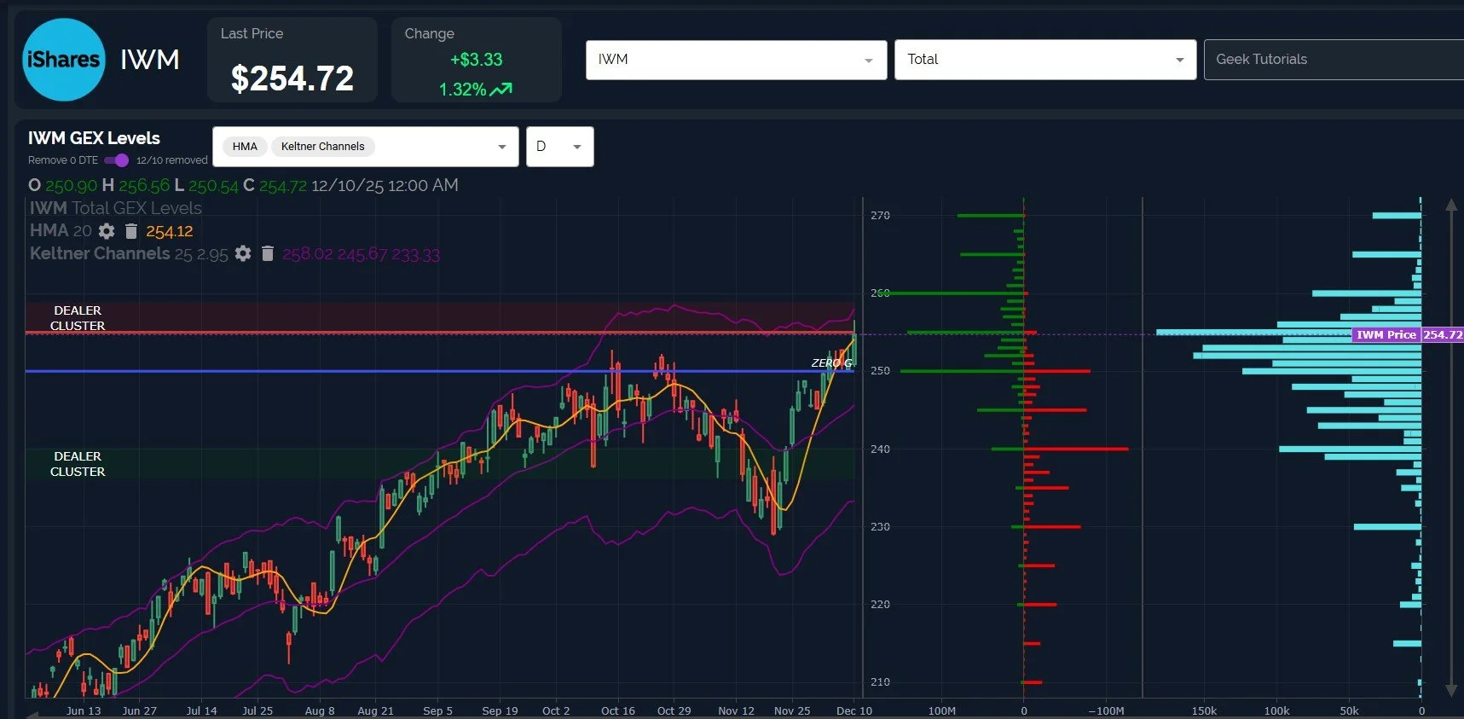Click the Keltner values 258.02 245.67 233.33
The image size is (1464, 719).
(x=361, y=254)
